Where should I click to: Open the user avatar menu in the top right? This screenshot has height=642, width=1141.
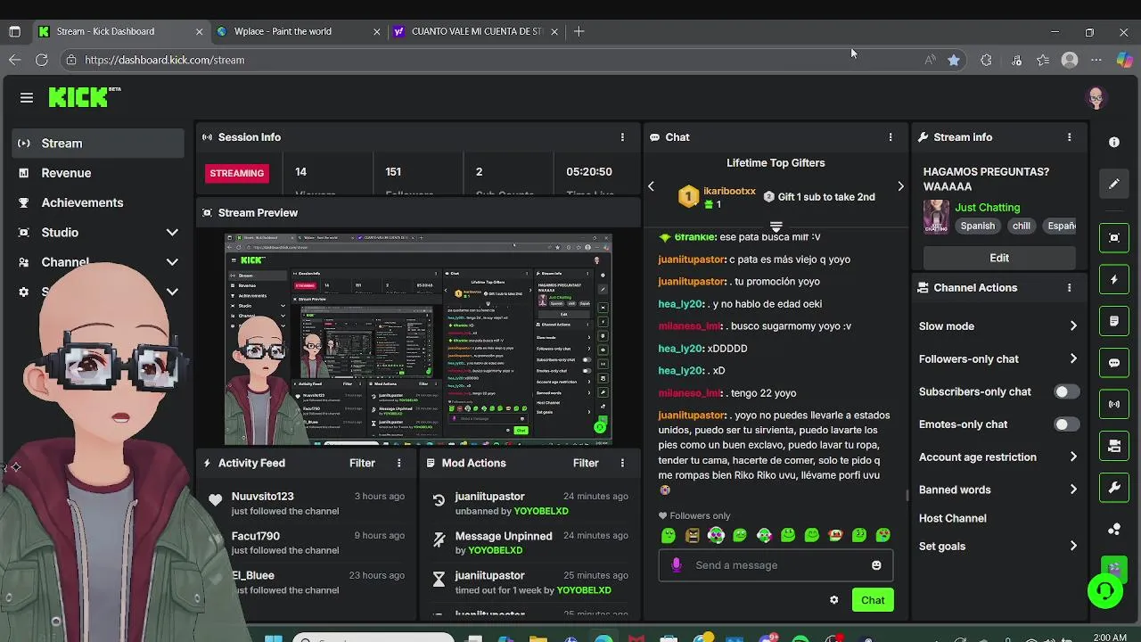click(1096, 98)
